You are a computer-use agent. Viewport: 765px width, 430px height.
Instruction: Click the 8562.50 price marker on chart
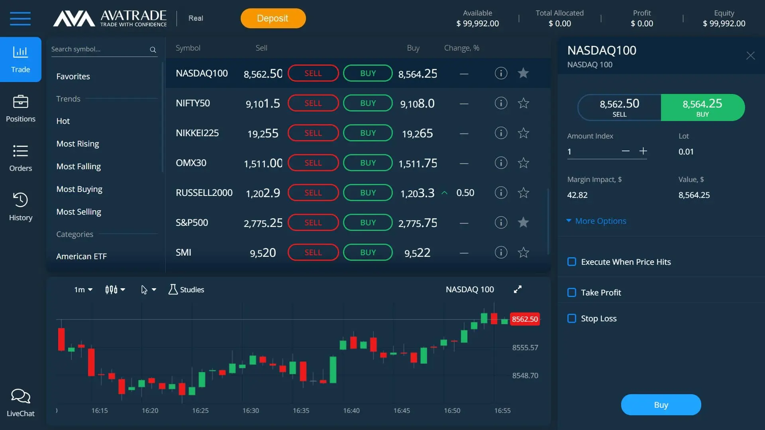pos(525,319)
